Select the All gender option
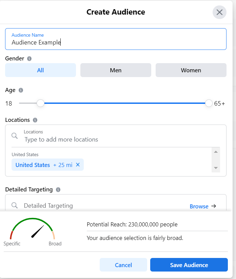Screen dimensions: 236x279 40,70
